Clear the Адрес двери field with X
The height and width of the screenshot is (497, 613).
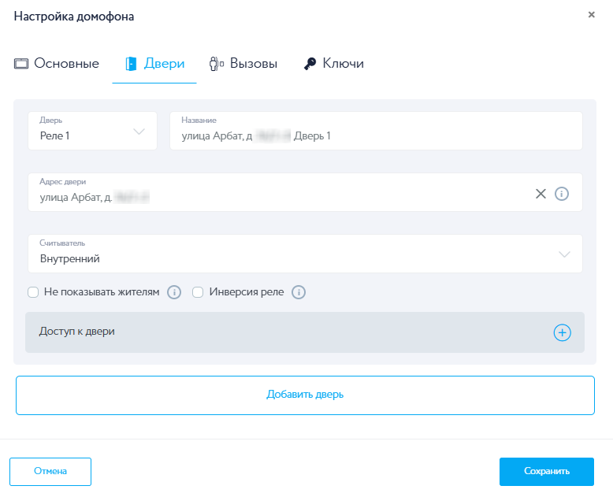click(541, 194)
